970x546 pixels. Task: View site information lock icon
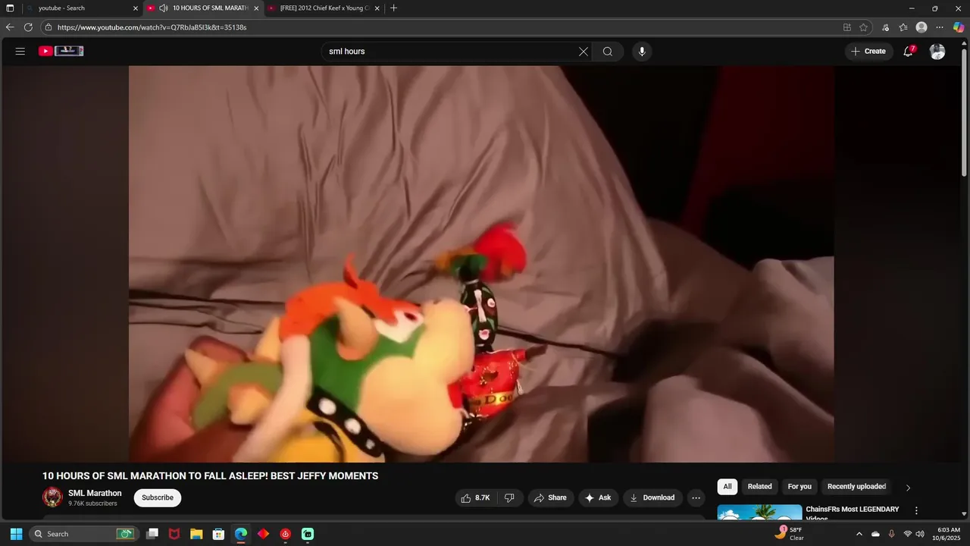(48, 27)
